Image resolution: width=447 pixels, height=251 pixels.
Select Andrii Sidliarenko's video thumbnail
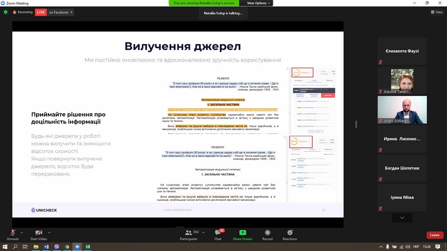(x=402, y=110)
